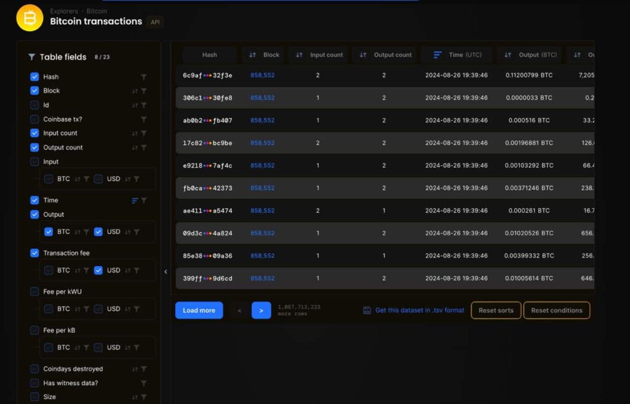The height and width of the screenshot is (404, 630).
Task: Click the Load more button
Action: [x=199, y=310]
